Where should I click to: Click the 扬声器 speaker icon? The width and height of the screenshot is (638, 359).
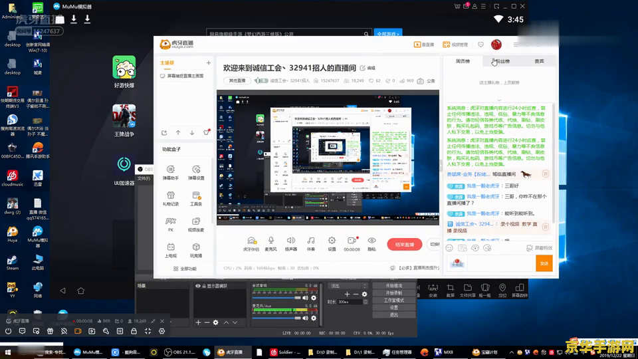291,244
